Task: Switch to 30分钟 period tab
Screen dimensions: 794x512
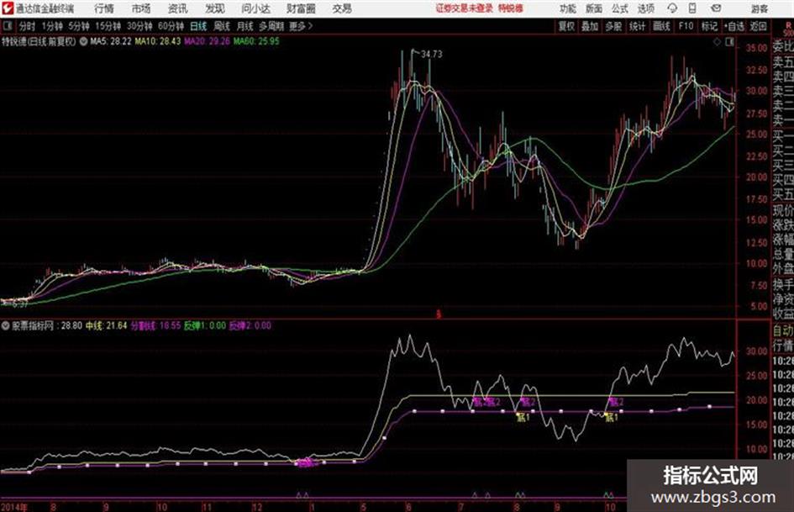Action: pyautogui.click(x=139, y=26)
